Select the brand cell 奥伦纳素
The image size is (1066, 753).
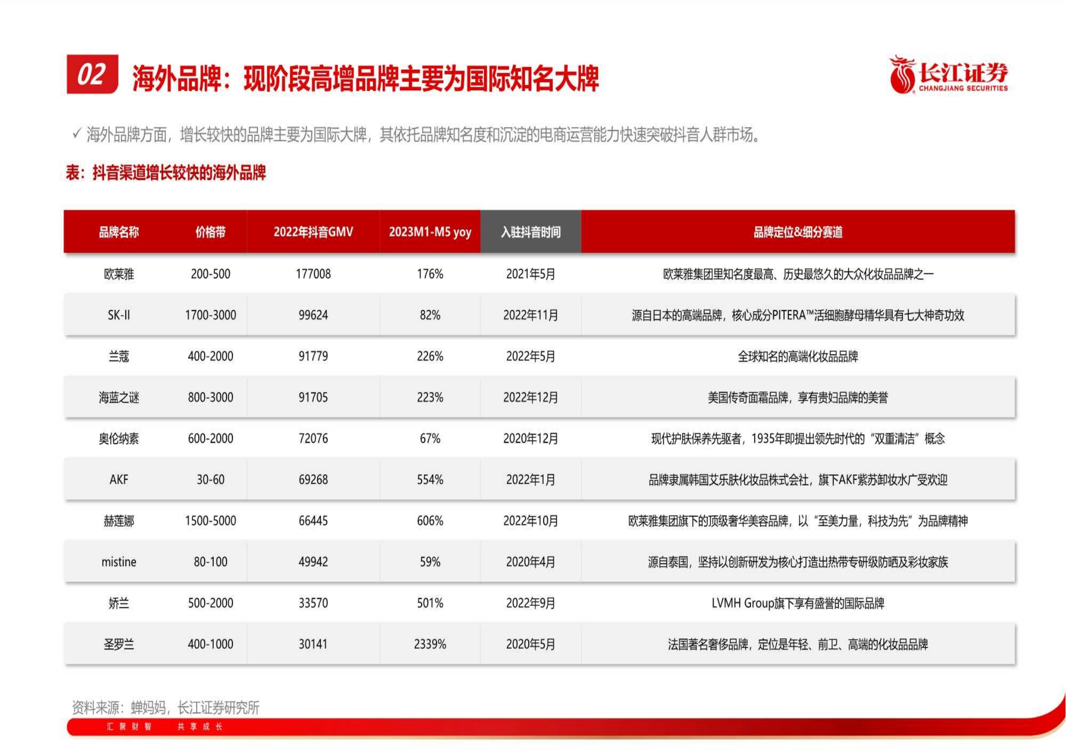(x=119, y=438)
